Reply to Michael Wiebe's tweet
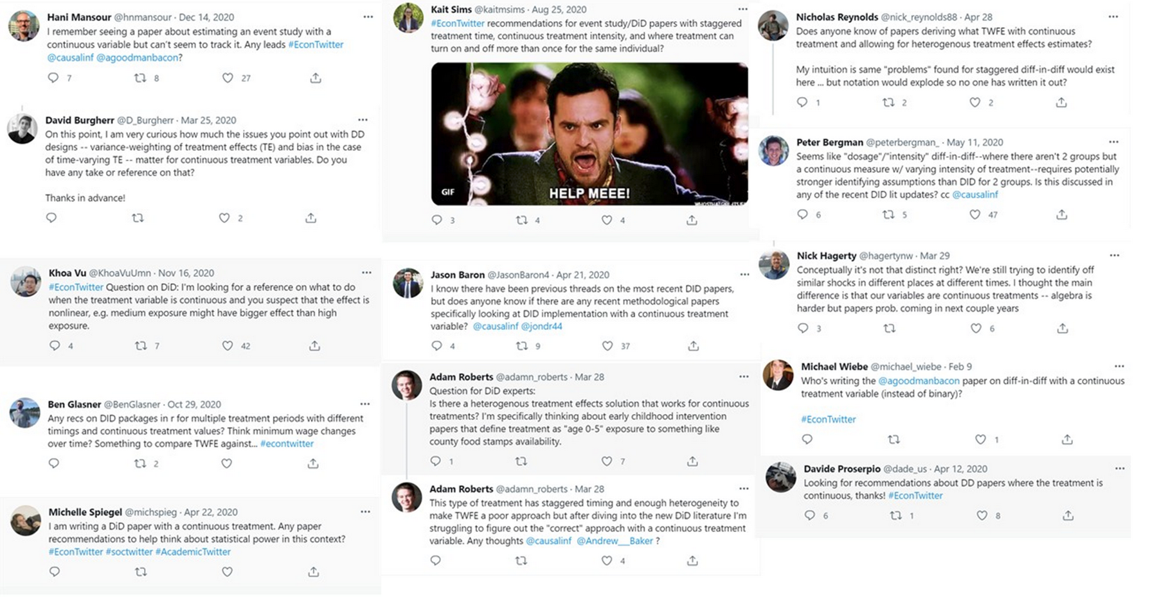The width and height of the screenshot is (1150, 597). point(807,439)
